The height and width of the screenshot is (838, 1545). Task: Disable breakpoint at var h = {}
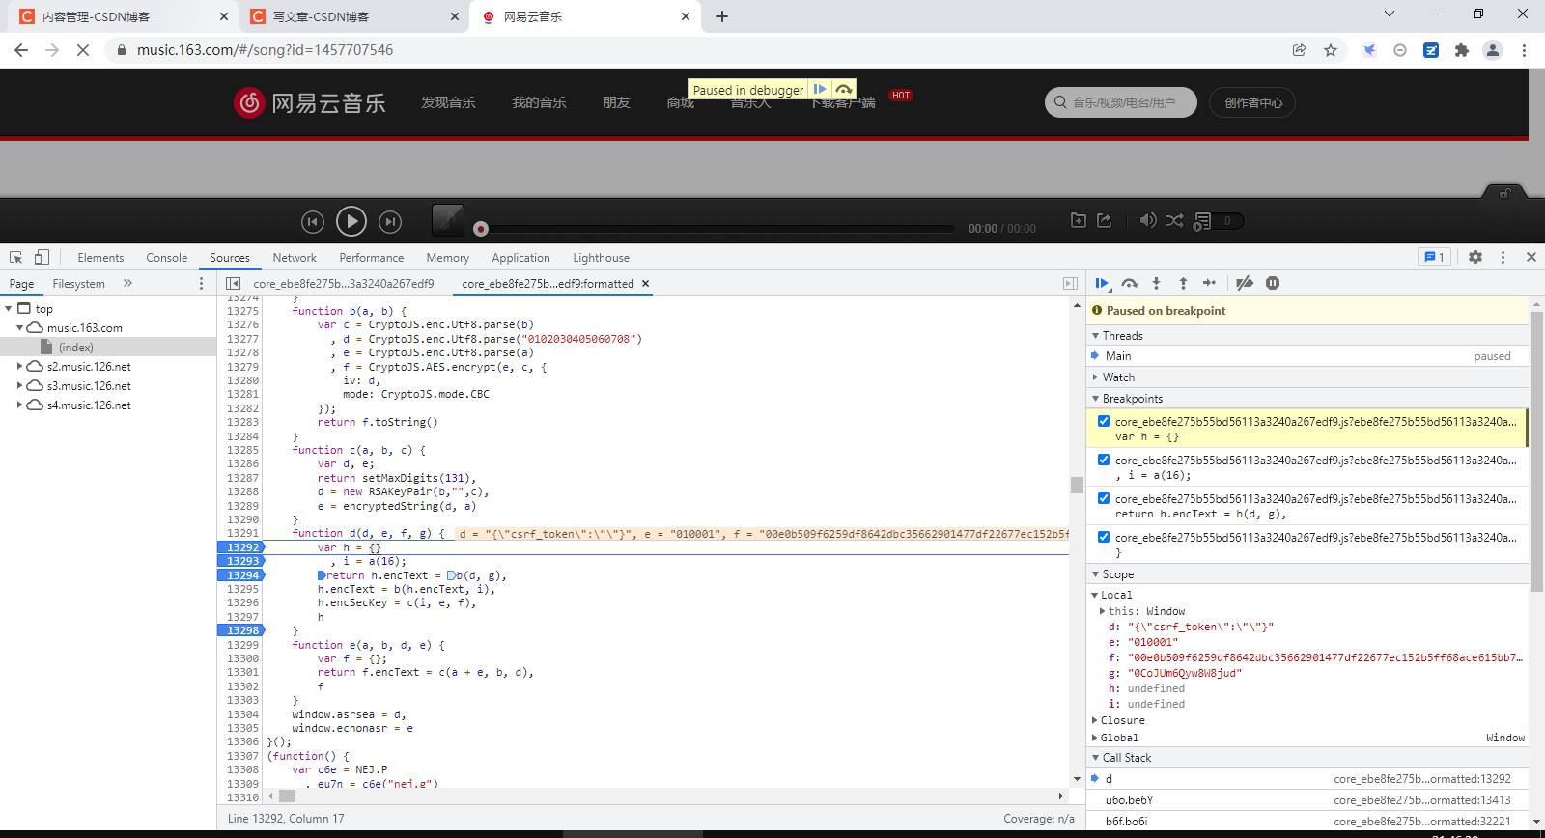point(1104,421)
